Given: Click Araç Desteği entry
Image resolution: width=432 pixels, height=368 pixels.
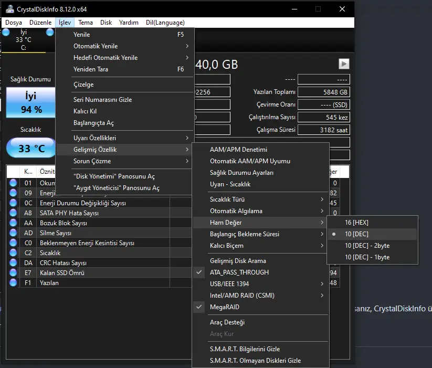Looking at the screenshot, I should [x=261, y=322].
